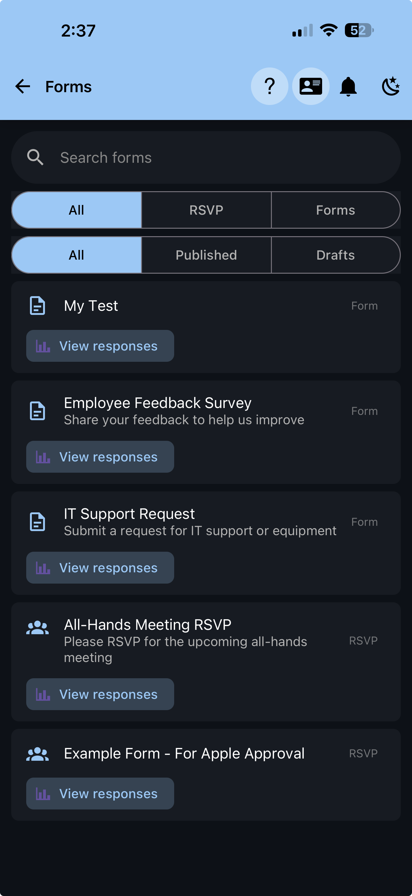Screen dimensions: 412x896
Task: Toggle dark mode moon icon
Action: pos(391,86)
